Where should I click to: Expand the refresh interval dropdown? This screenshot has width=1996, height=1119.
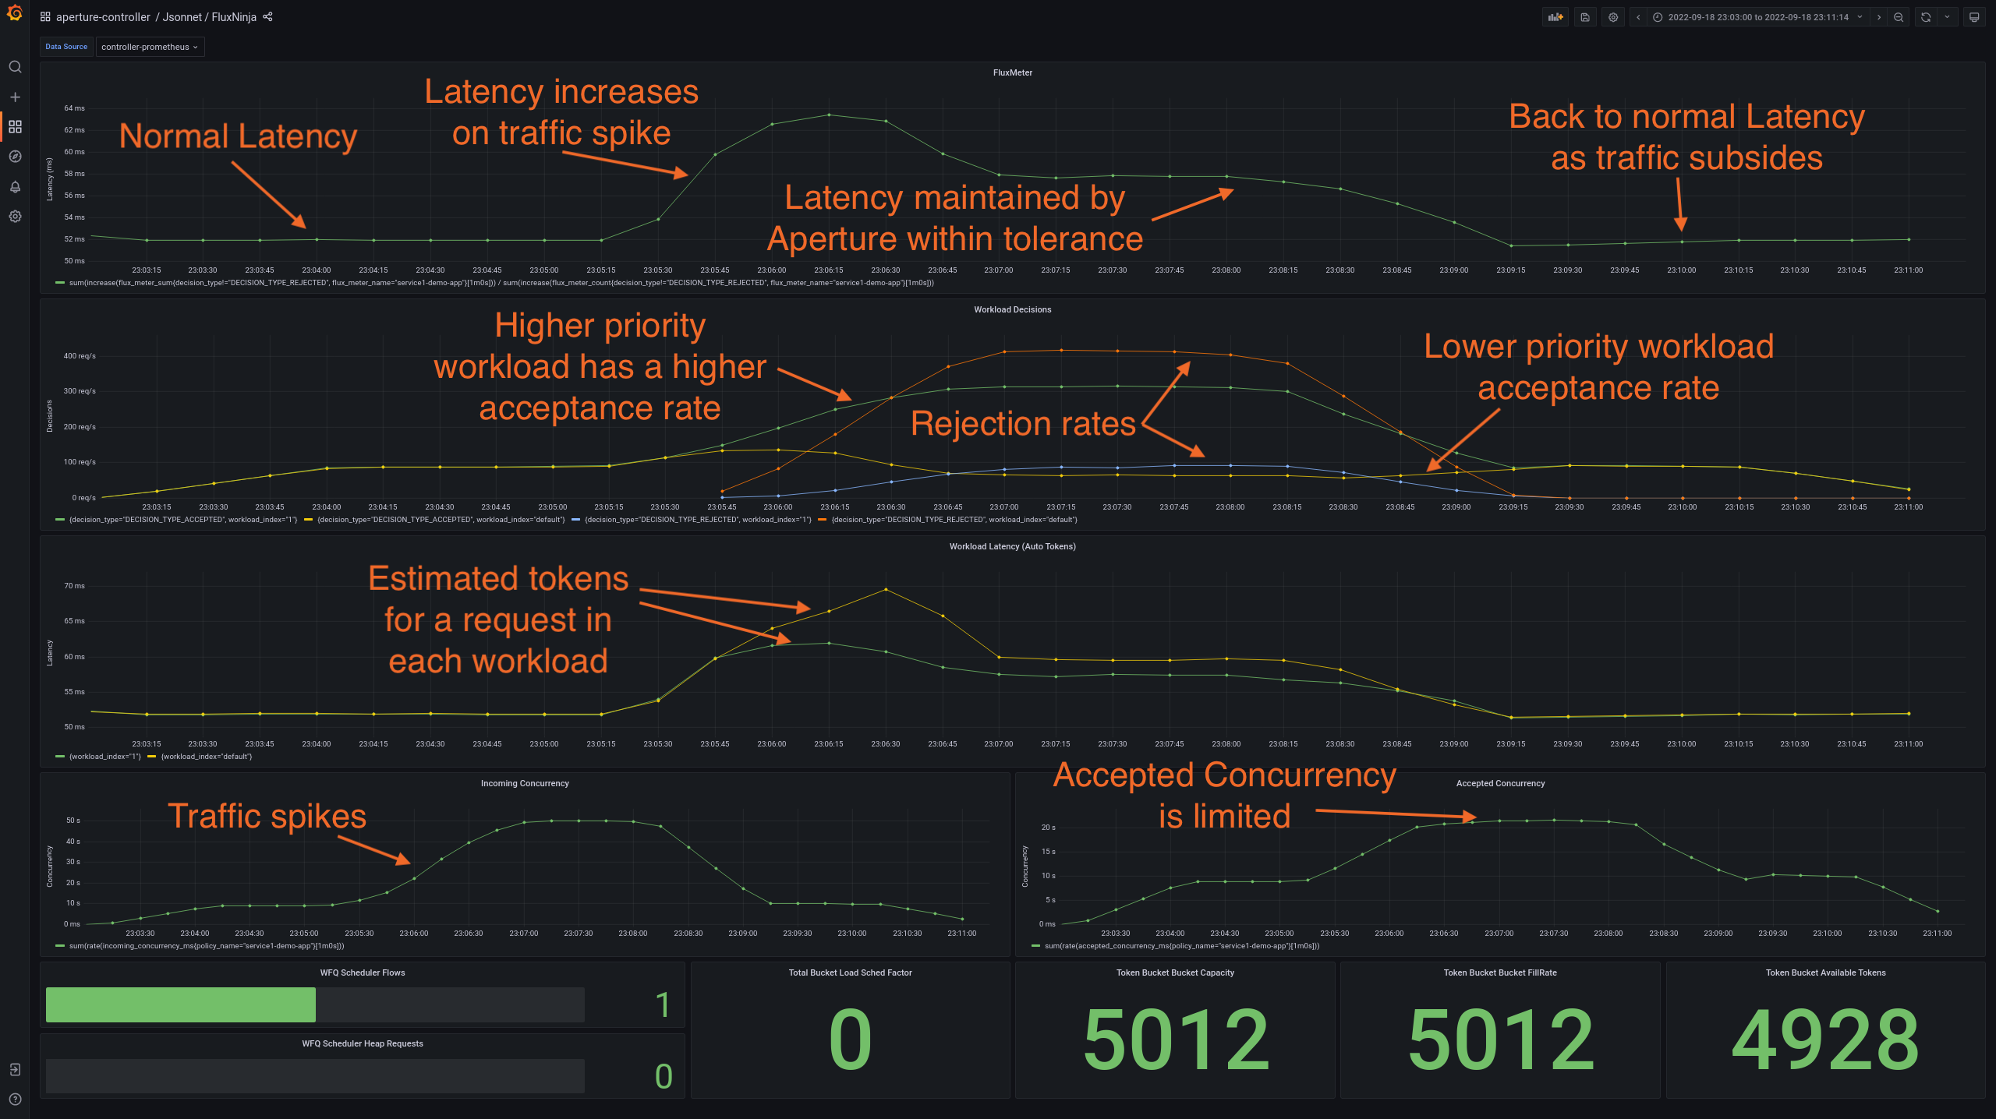tap(1947, 17)
